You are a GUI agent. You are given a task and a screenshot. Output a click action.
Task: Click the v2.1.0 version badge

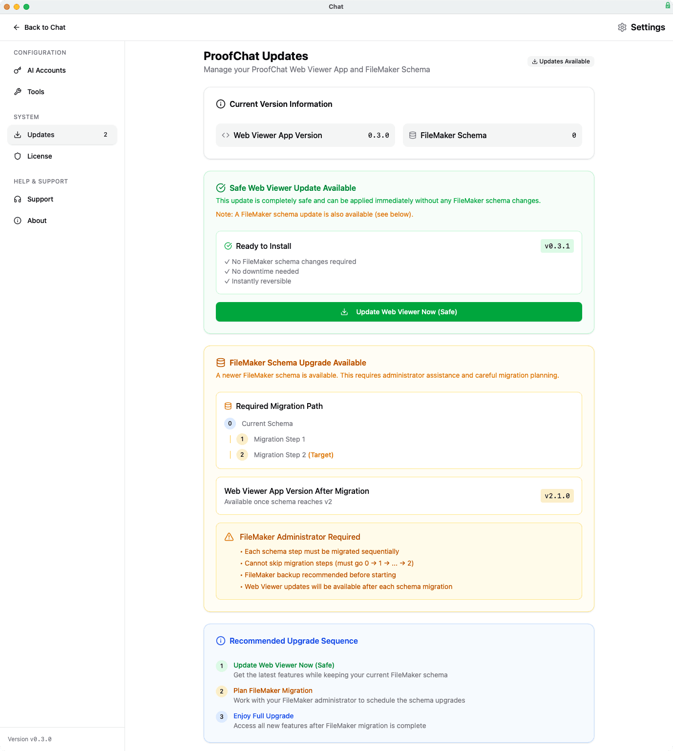557,496
